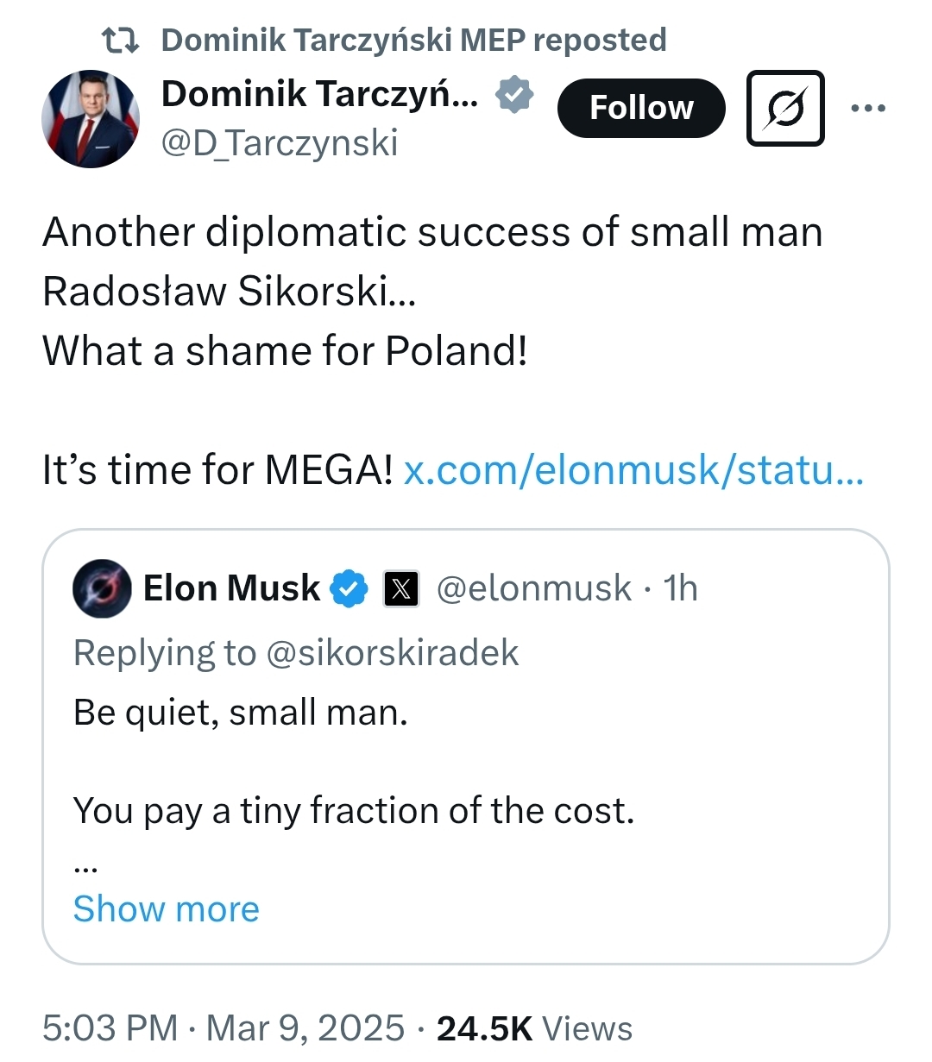Image resolution: width=932 pixels, height=1062 pixels.
Task: Click the blue verified badge beside Elon Musk
Action: [x=349, y=589]
